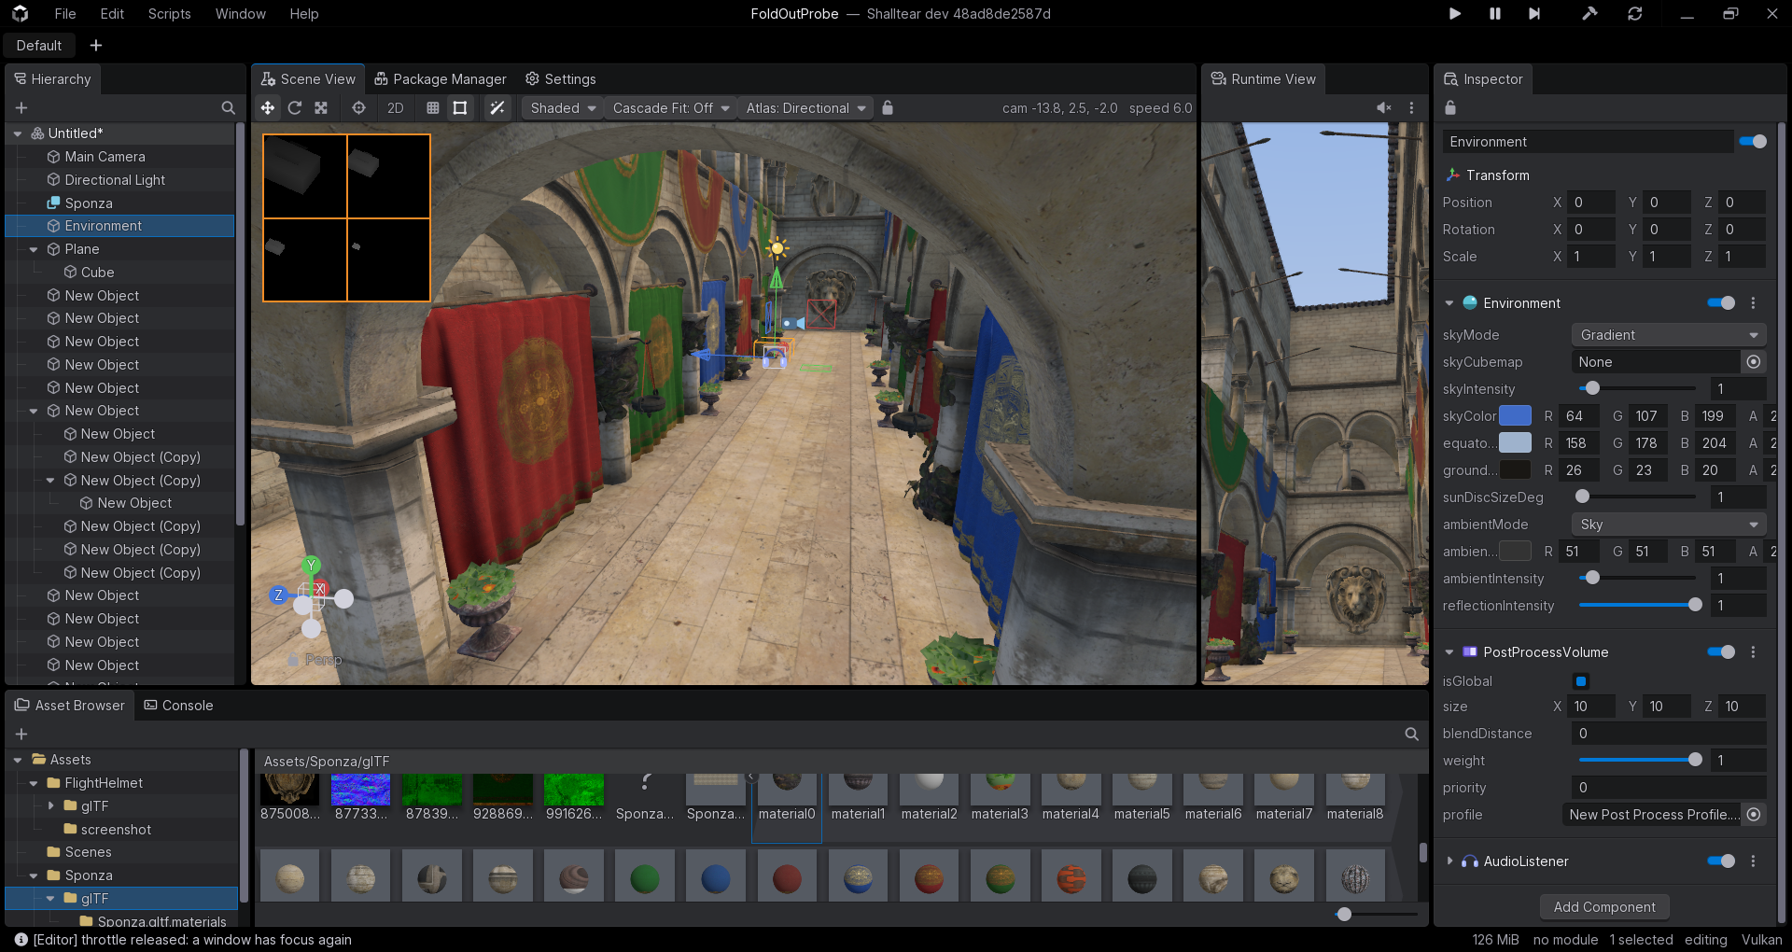Image resolution: width=1792 pixels, height=952 pixels.
Task: Toggle the Environment component enabled switch
Action: tap(1721, 303)
